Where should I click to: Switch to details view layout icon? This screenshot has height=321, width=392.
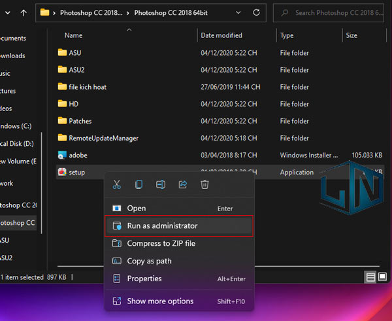371,277
